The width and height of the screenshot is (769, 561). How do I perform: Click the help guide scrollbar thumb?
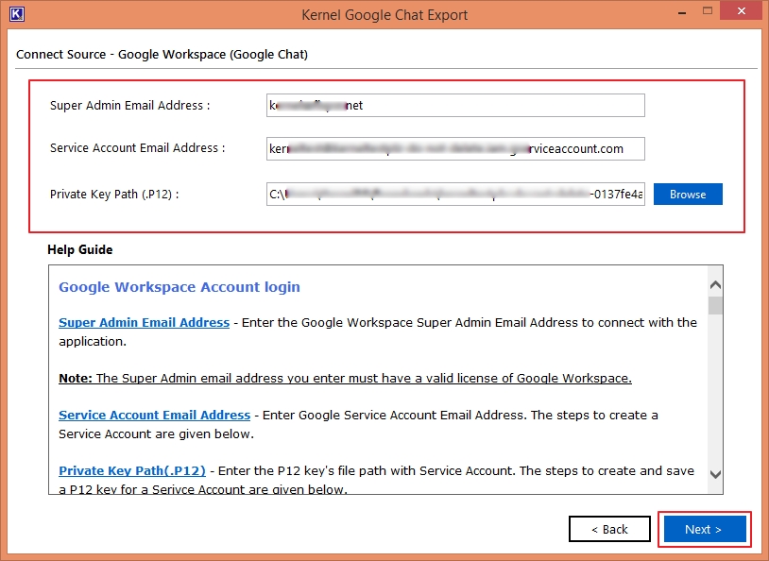pyautogui.click(x=715, y=305)
